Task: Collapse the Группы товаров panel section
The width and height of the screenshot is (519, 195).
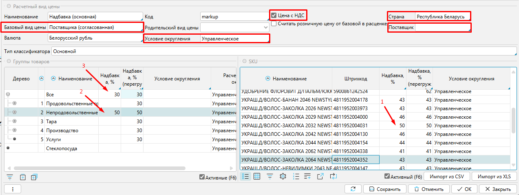Action: [x=8, y=62]
